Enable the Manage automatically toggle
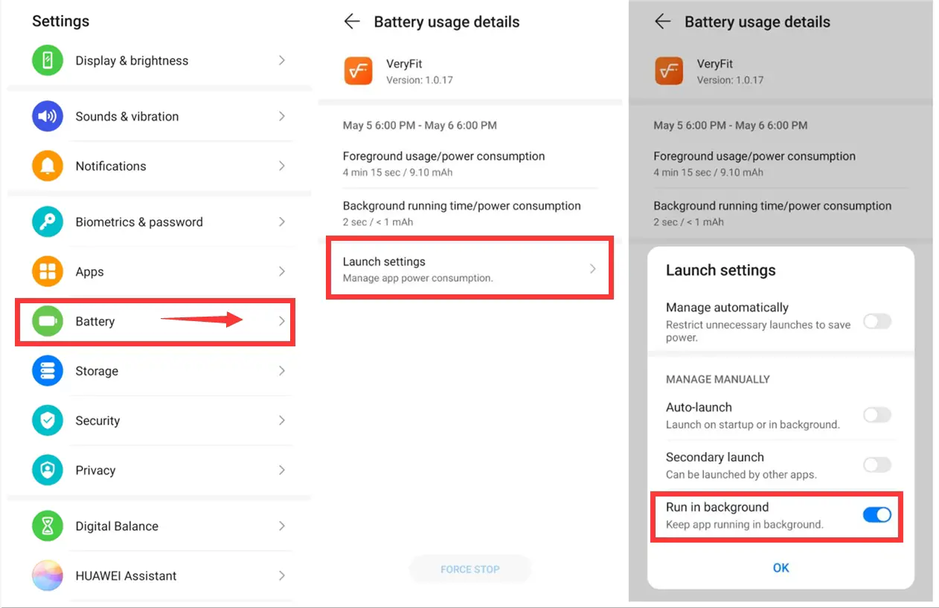The image size is (939, 608). 876,321
